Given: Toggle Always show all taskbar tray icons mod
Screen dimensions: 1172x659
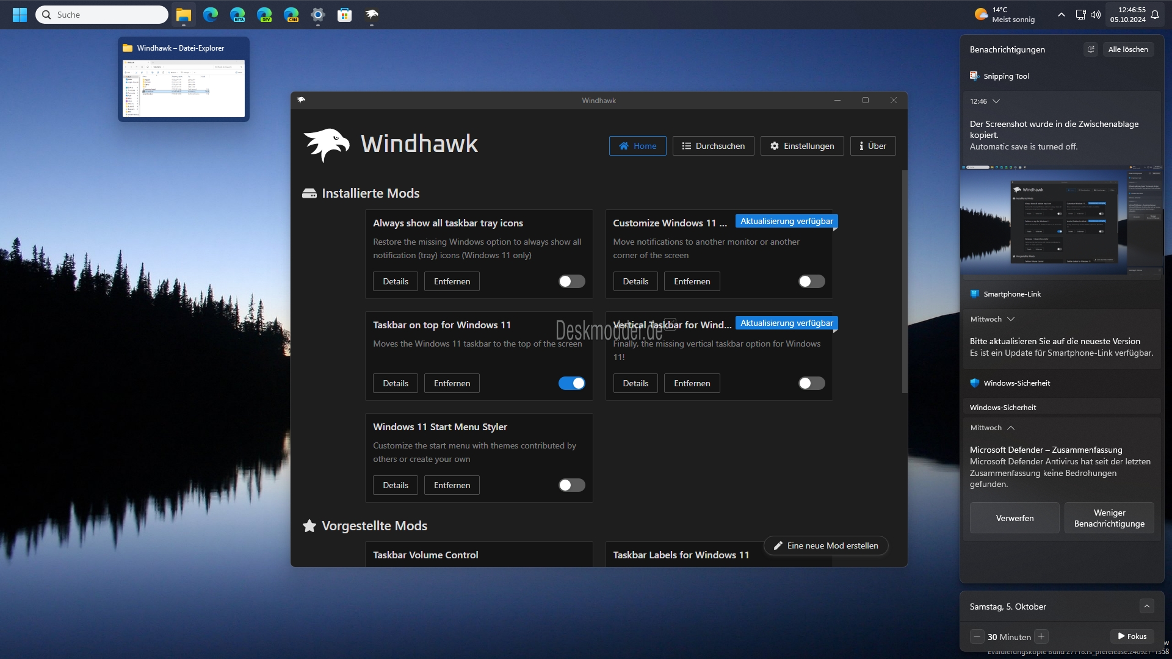Looking at the screenshot, I should click(572, 281).
